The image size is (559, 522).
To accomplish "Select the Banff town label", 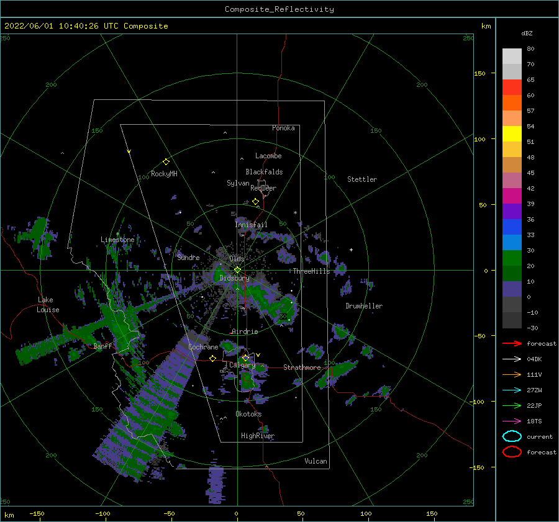I will [x=102, y=346].
